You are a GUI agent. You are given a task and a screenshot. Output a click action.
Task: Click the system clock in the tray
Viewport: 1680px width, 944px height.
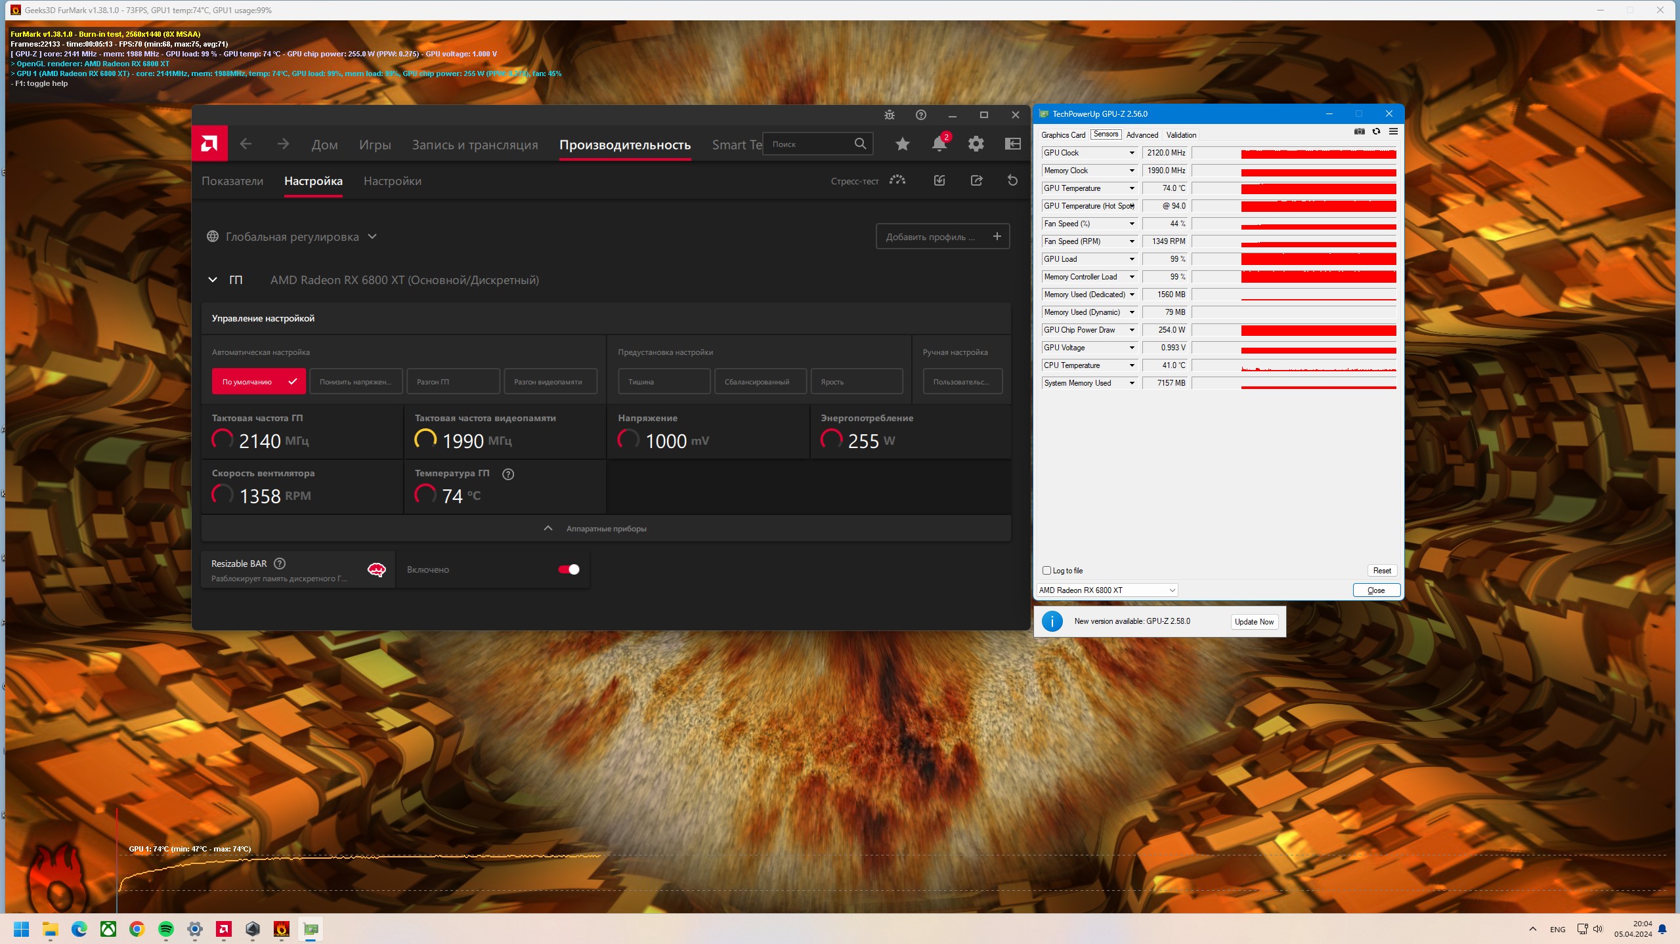[1633, 929]
